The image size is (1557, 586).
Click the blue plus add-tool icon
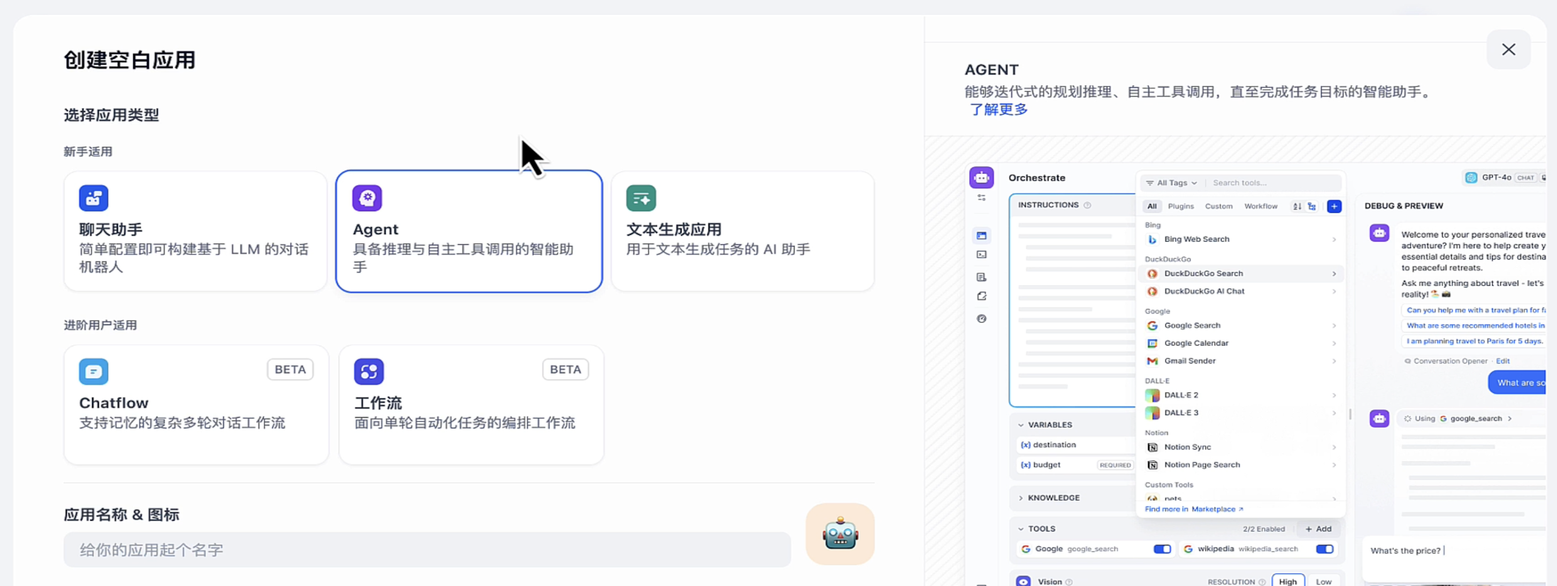tap(1334, 206)
